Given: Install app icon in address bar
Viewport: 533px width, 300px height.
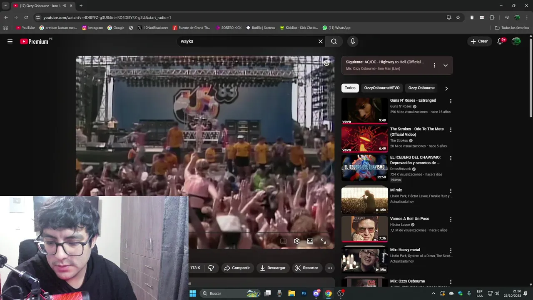Looking at the screenshot, I should 449,17.
